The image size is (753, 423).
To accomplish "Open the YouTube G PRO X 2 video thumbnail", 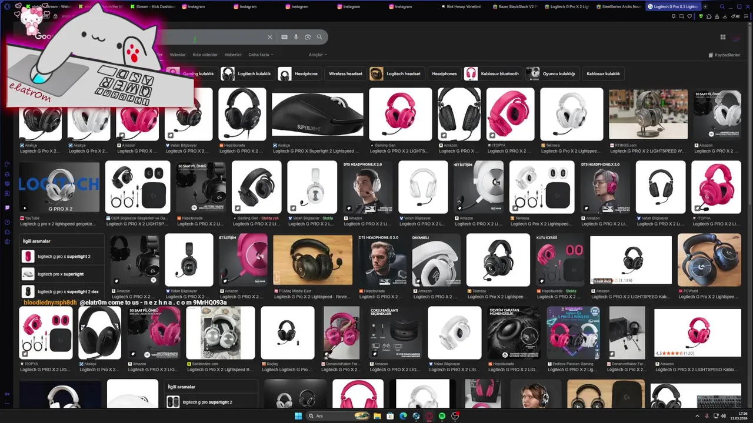I will tap(59, 187).
